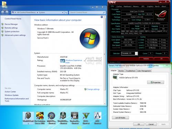This screenshot has width=172, height=129.
Task: Click Change settings for computer name
Action: (x=93, y=89)
